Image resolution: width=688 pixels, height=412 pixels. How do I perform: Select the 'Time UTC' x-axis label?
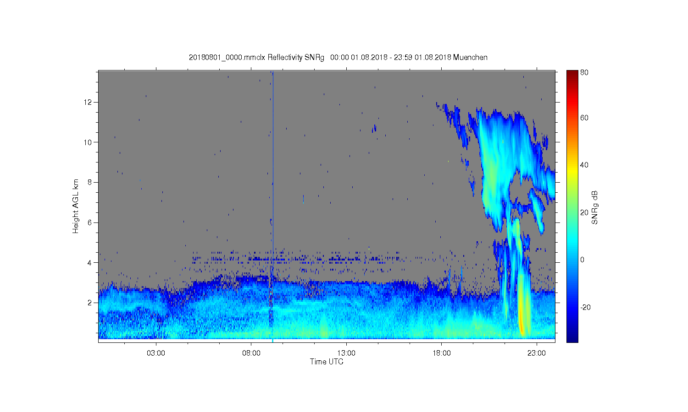(327, 362)
